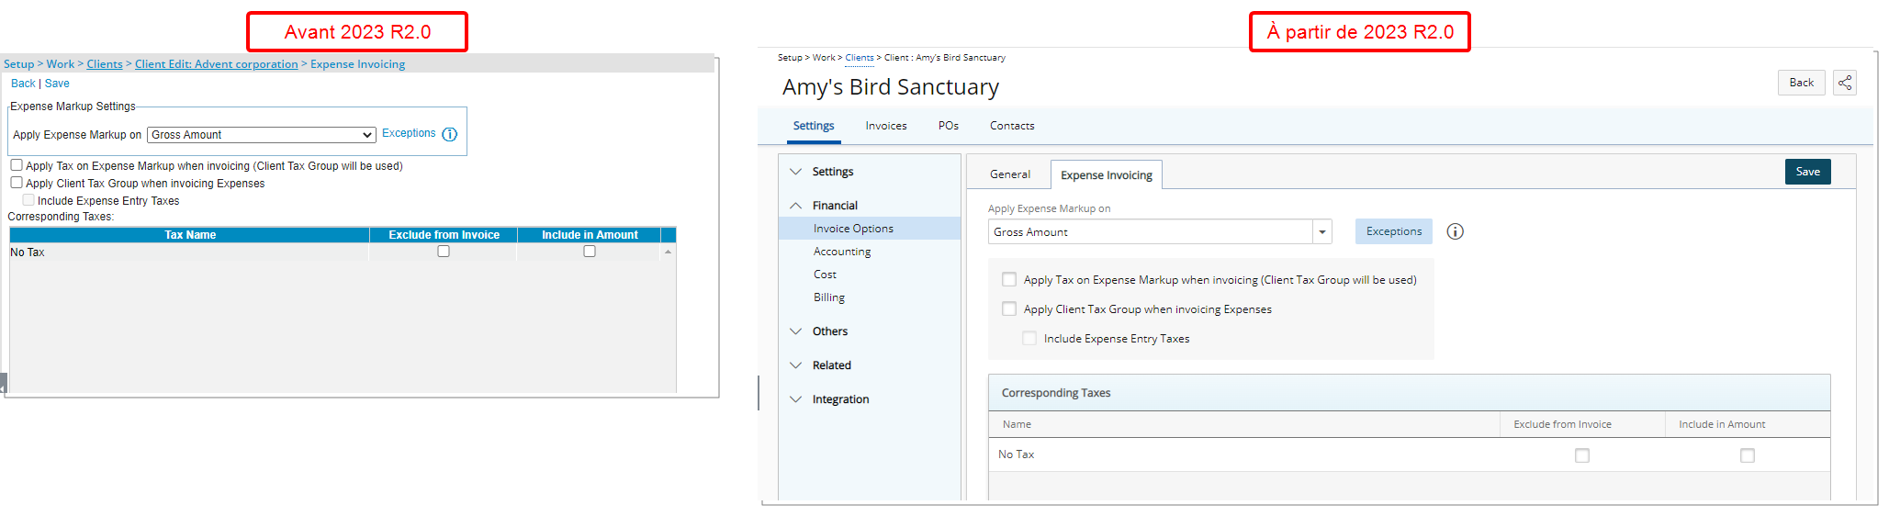This screenshot has height=516, width=1889.
Task: Click the dark Save button
Action: point(1807,172)
